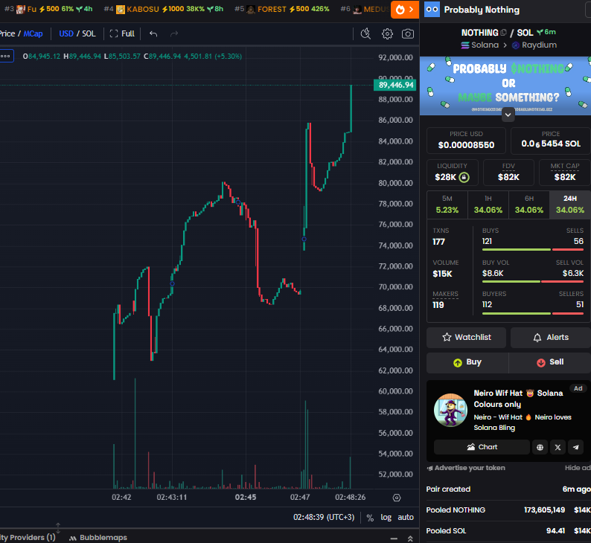Open trending #4 KABOSU token

(164, 9)
